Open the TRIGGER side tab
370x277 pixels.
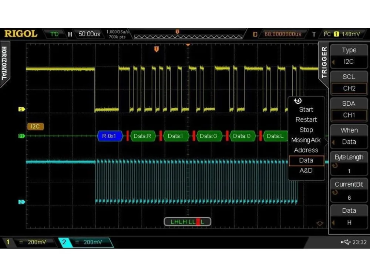pyautogui.click(x=324, y=62)
